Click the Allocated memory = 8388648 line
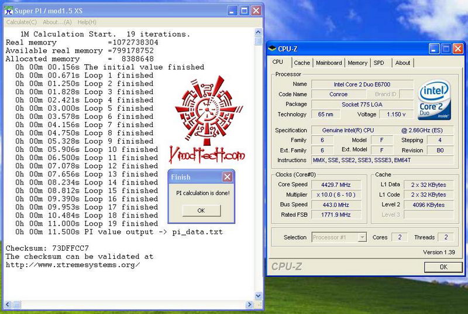This screenshot has width=468, height=314. click(x=80, y=59)
